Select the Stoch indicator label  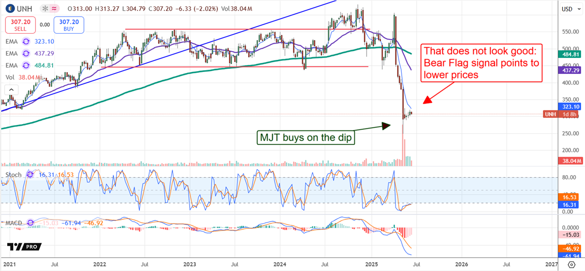click(x=15, y=174)
